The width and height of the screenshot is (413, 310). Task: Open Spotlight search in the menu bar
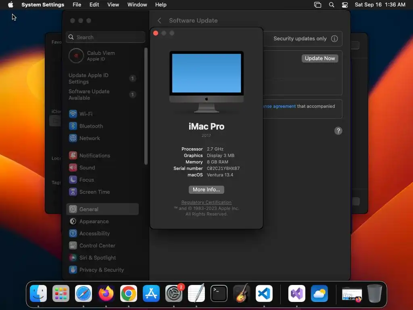pos(332,5)
